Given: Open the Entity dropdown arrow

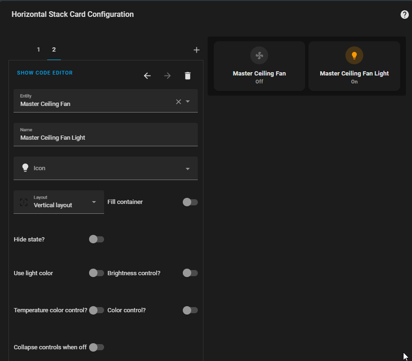Looking at the screenshot, I should coord(187,101).
